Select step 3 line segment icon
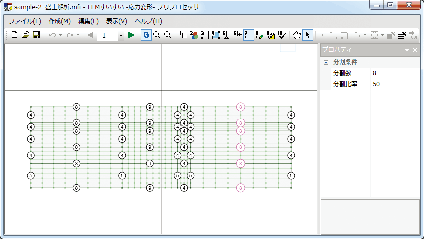This screenshot has height=239, width=424. [205, 35]
